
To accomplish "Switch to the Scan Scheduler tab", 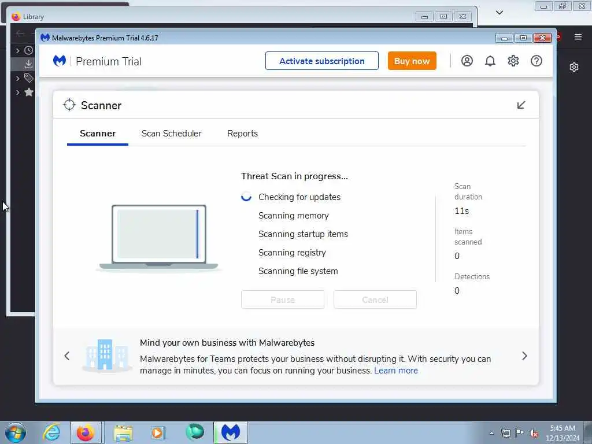I will 171,134.
